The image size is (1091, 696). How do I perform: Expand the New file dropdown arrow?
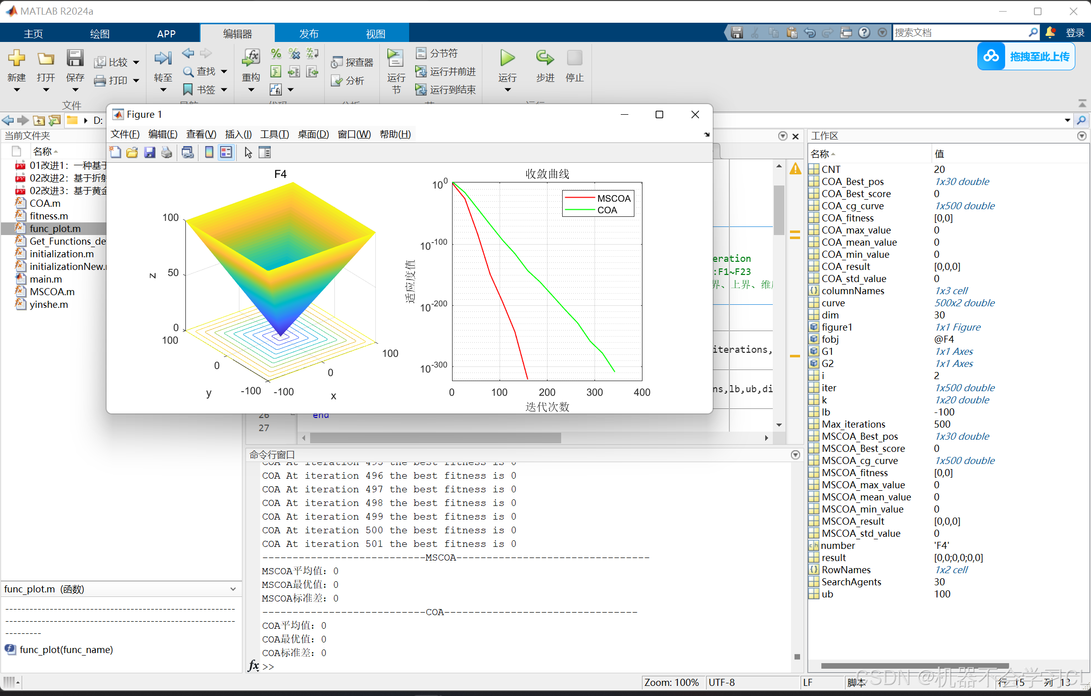[16, 90]
